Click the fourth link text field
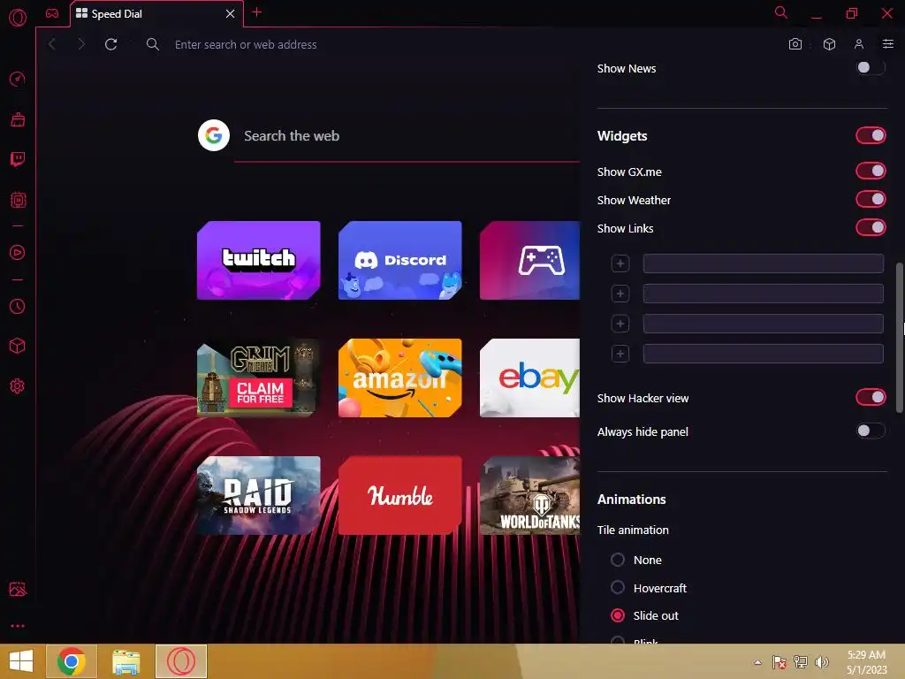The image size is (905, 679). 763,354
